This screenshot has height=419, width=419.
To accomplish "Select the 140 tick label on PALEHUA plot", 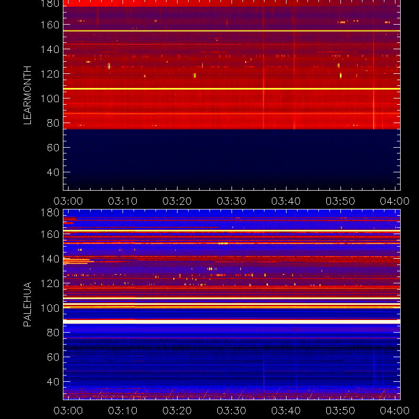I will click(50, 259).
